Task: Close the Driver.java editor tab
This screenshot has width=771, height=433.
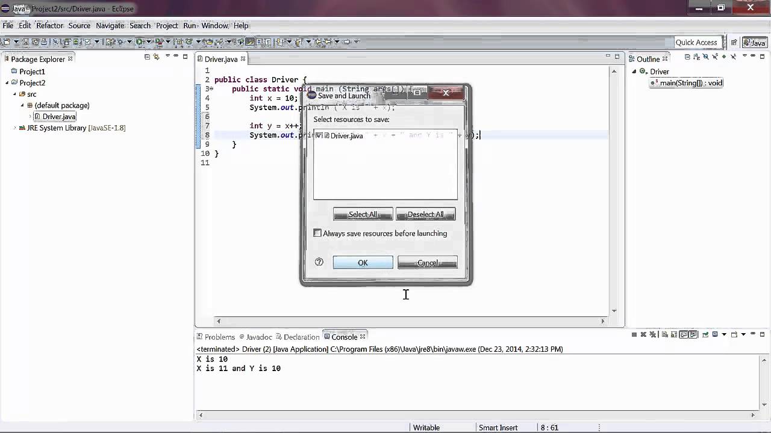Action: point(243,59)
